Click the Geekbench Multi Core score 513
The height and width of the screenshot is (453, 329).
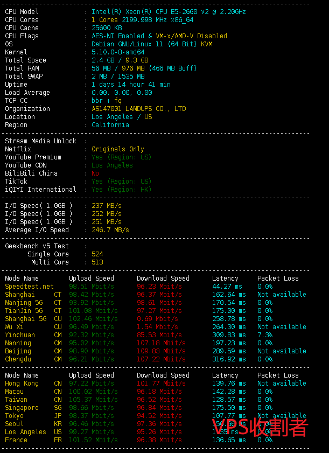click(97, 262)
